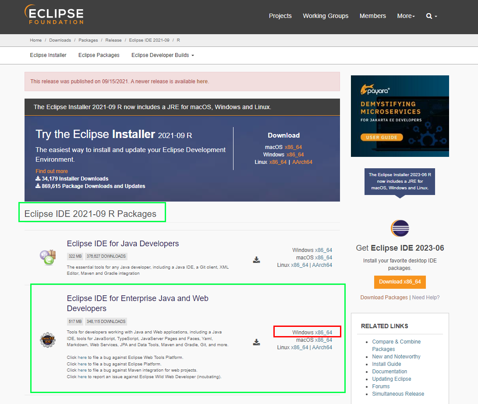This screenshot has width=478, height=404.
Task: Download installer for Linux AArch64
Action: (302, 162)
